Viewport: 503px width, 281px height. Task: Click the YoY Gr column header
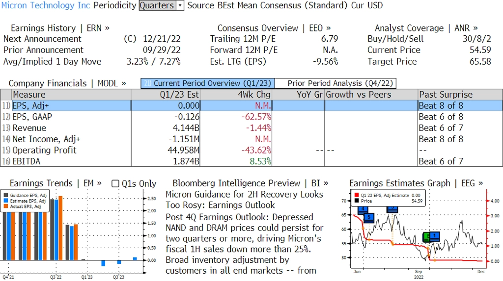pos(298,95)
